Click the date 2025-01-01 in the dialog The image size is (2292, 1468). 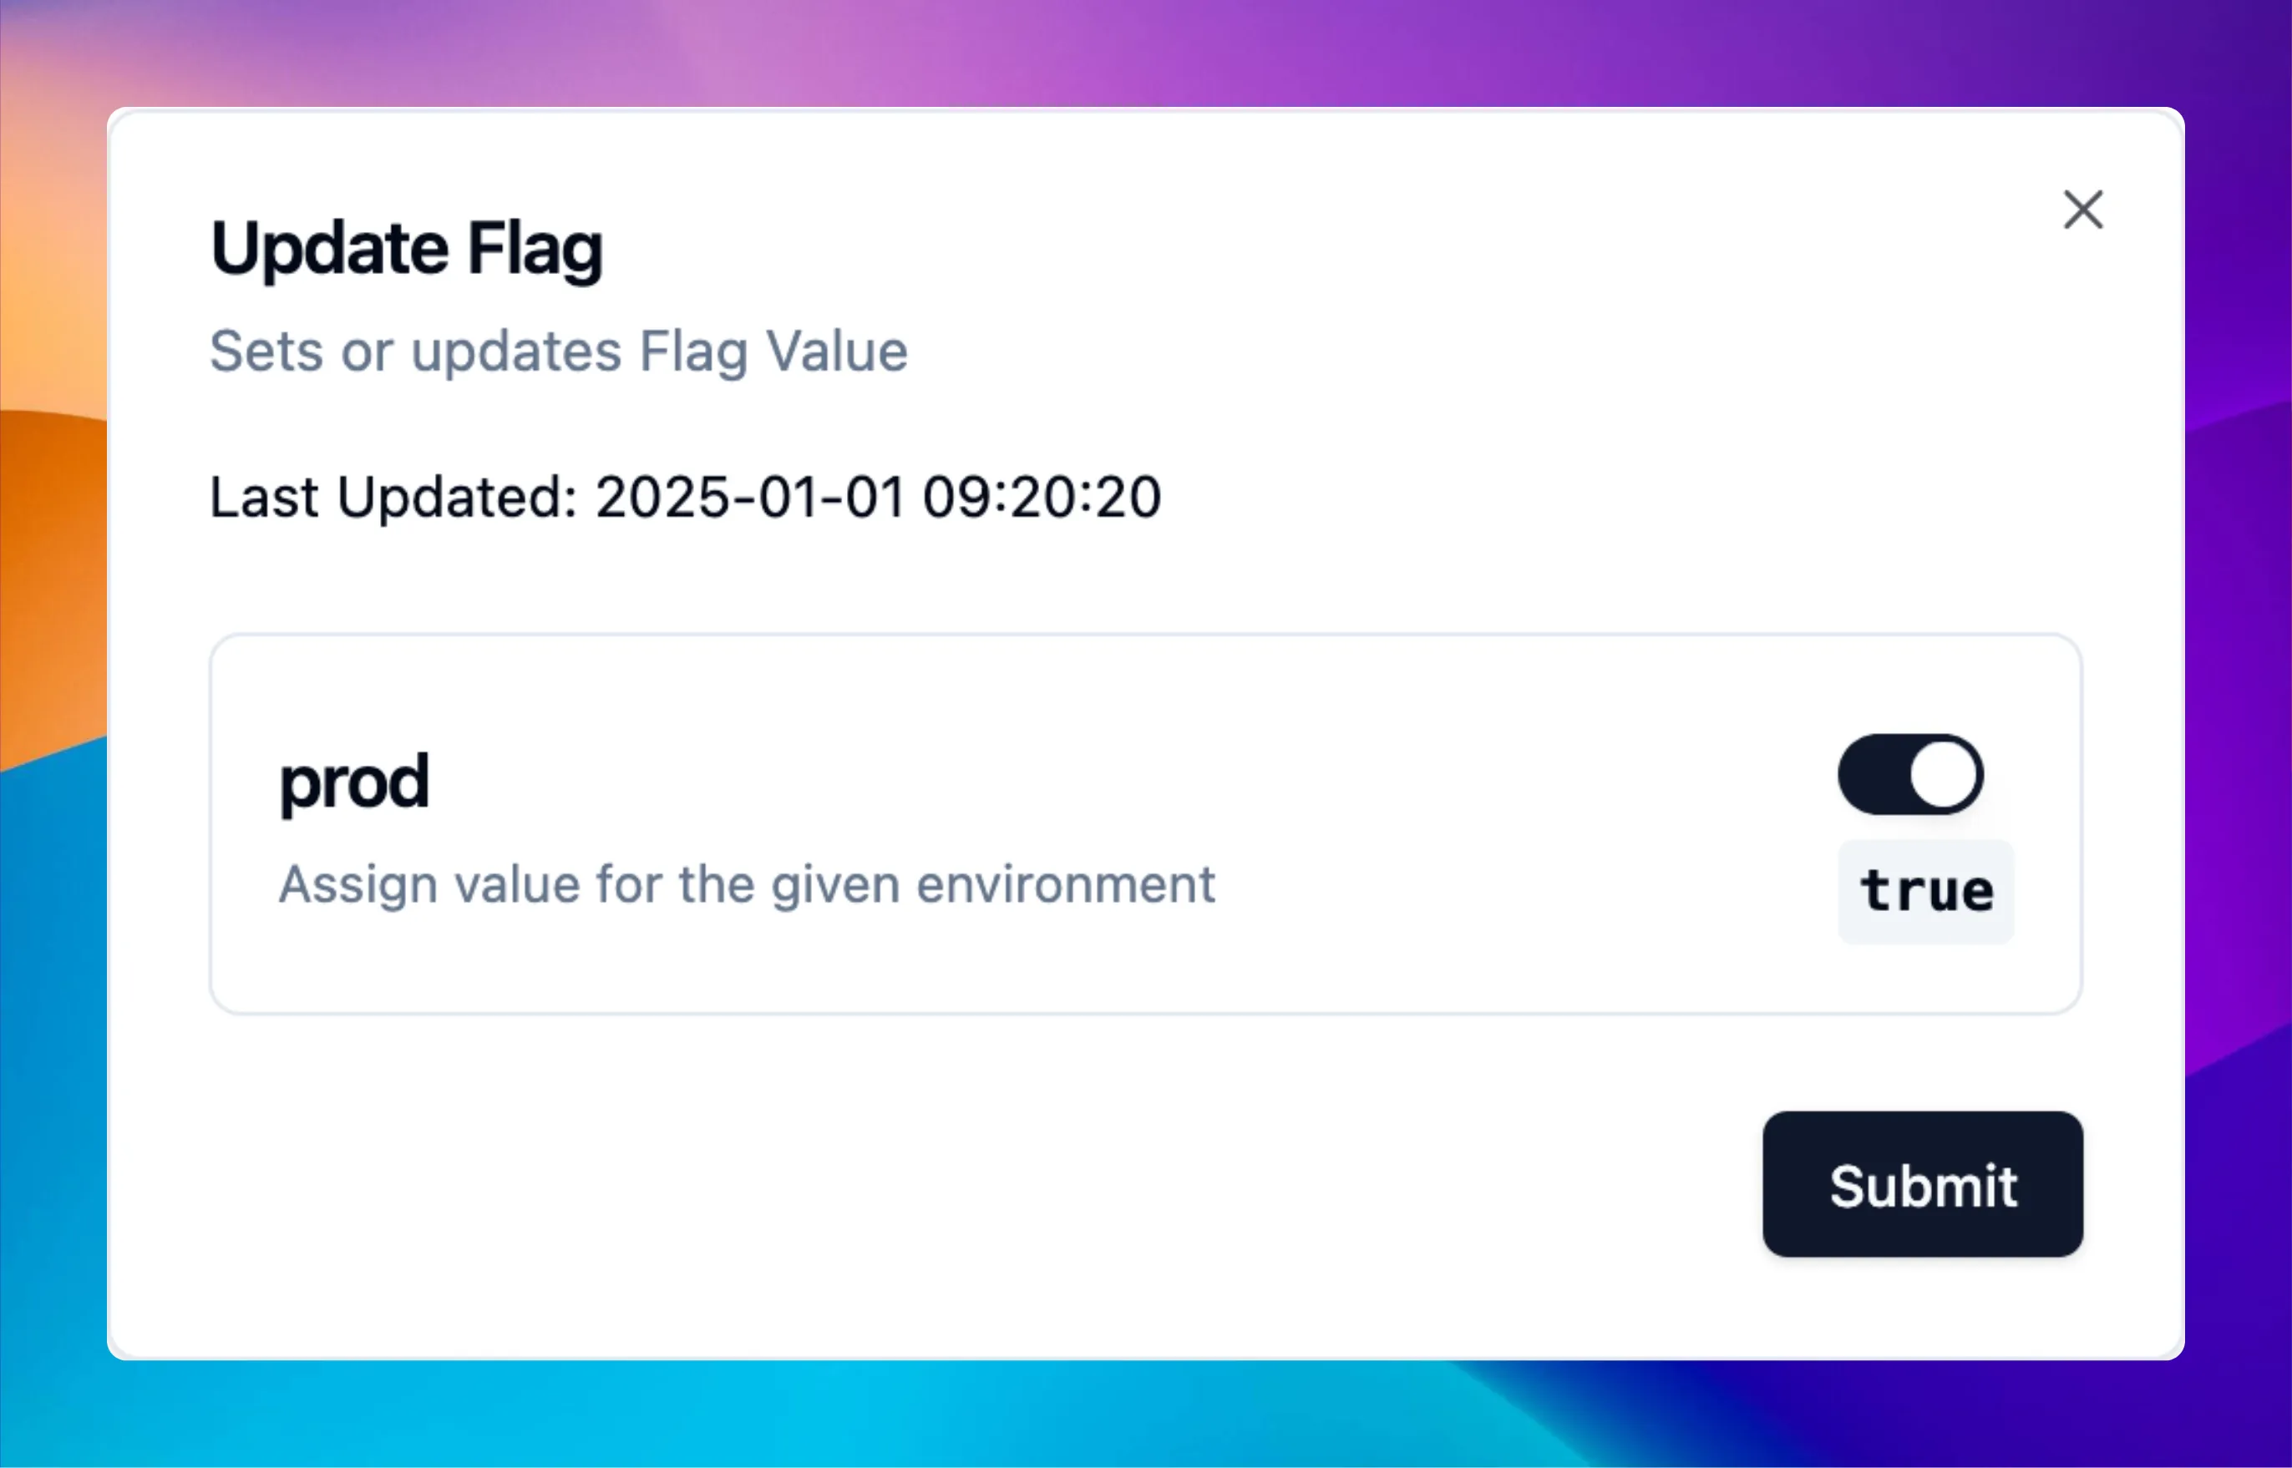click(753, 496)
